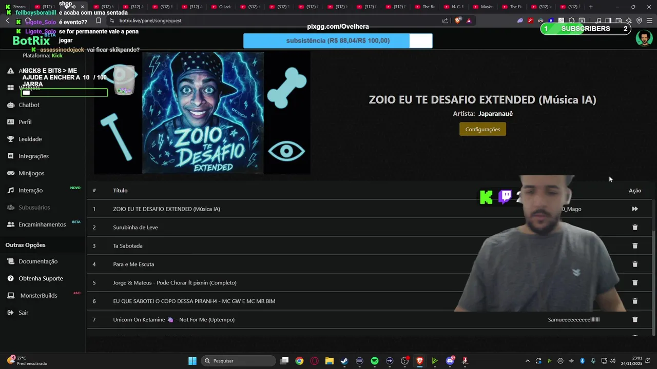Image resolution: width=657 pixels, height=369 pixels.
Task: Click the user avatar at top right
Action: [x=644, y=38]
